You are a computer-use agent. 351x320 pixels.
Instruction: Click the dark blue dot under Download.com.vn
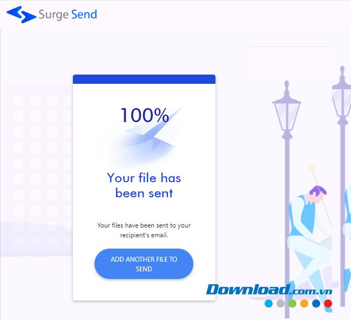(x=316, y=304)
